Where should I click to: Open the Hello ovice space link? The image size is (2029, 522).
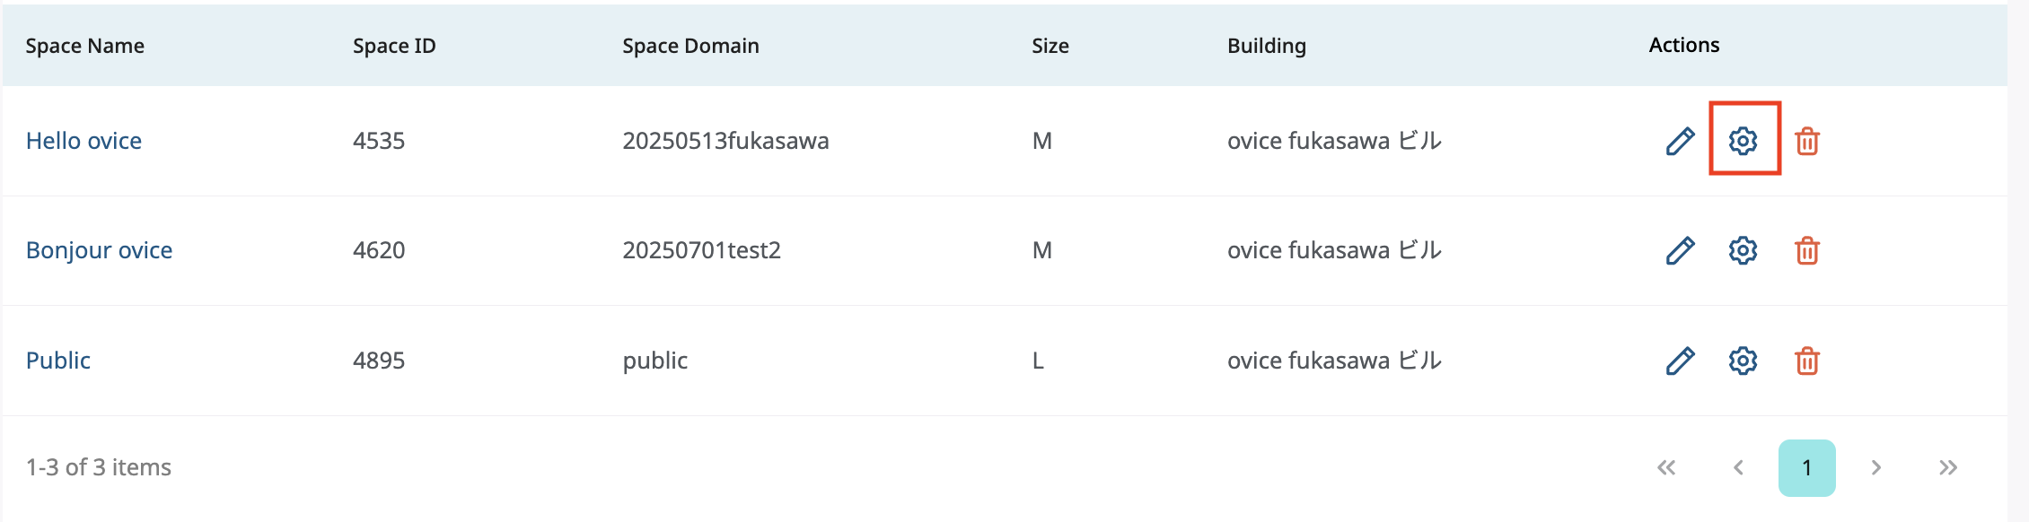click(x=83, y=141)
